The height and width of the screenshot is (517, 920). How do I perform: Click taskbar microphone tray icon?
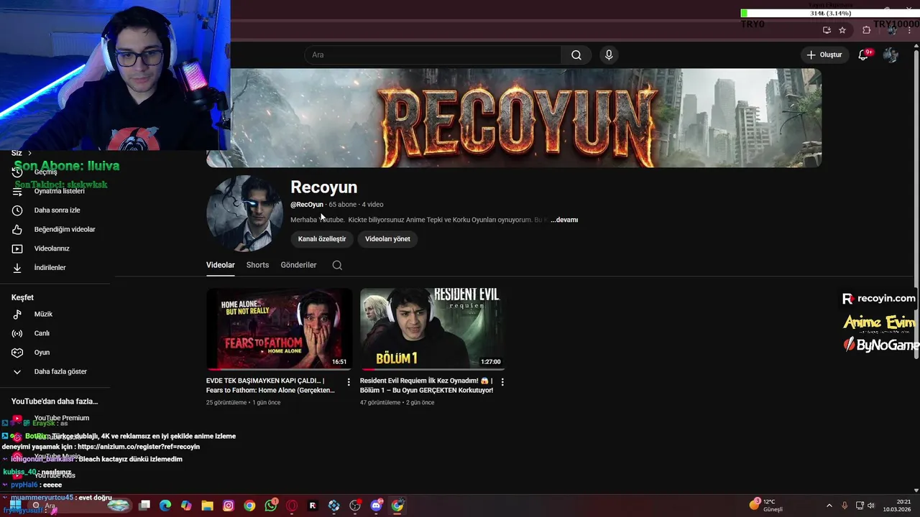[844, 506]
